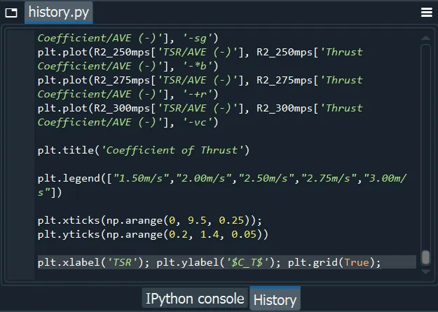The height and width of the screenshot is (312, 438).
Task: Click the line ending with '-+r')
Action: [x=128, y=94]
